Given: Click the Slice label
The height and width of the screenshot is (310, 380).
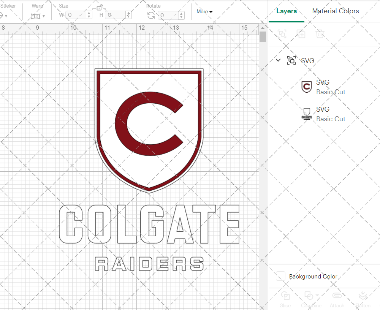Looking at the screenshot, I should [285, 305].
